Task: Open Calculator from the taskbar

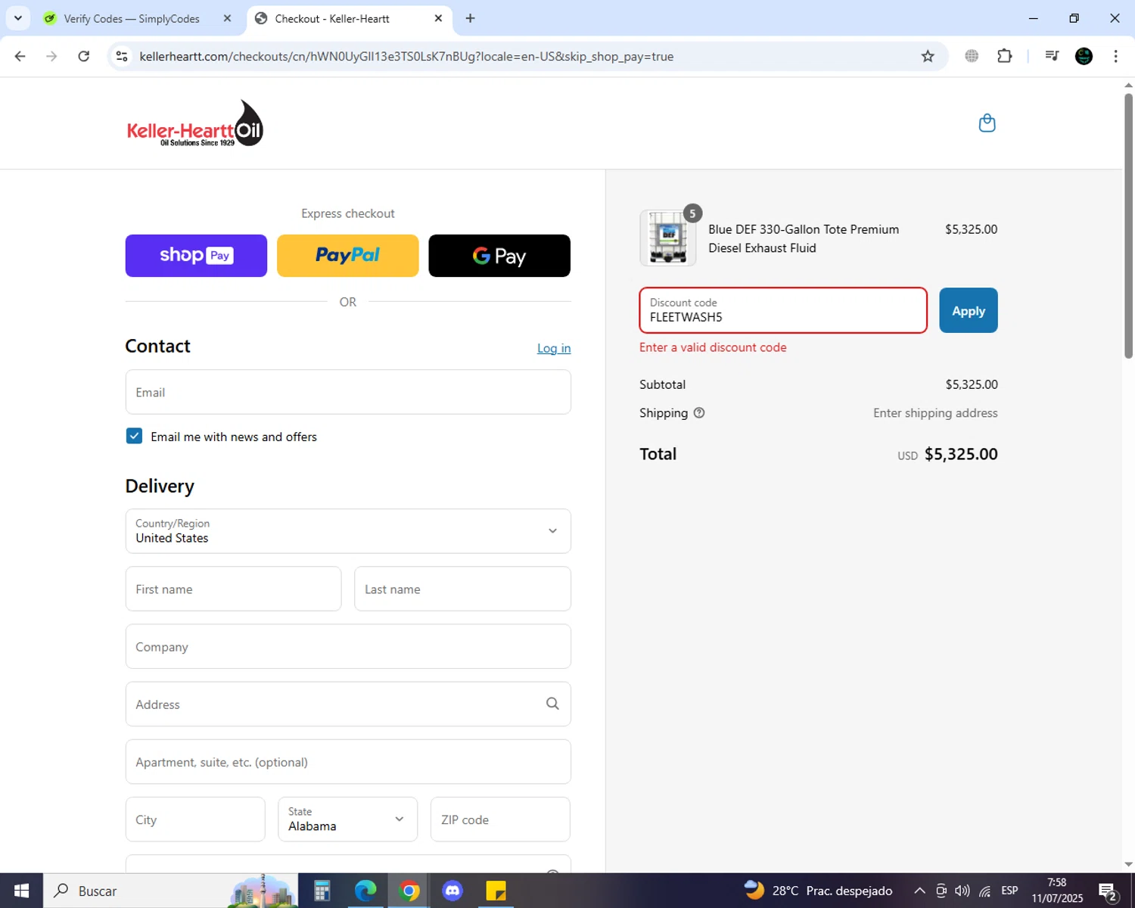Action: [x=322, y=891]
